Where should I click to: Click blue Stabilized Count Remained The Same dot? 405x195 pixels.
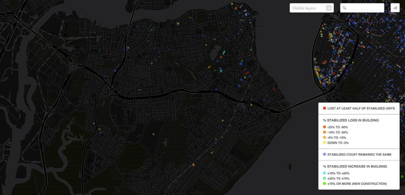[325, 154]
